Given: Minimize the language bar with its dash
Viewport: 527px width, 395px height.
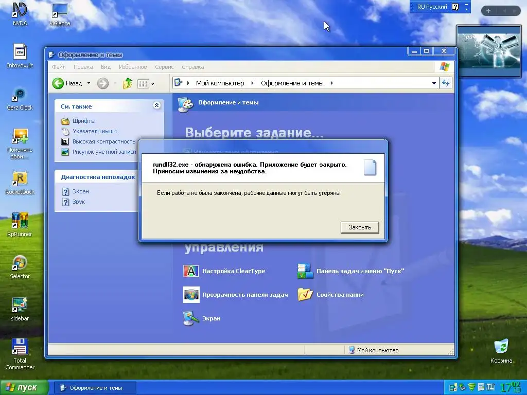Looking at the screenshot, I should point(466,4).
